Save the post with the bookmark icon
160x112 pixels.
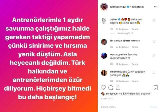click(x=155, y=87)
